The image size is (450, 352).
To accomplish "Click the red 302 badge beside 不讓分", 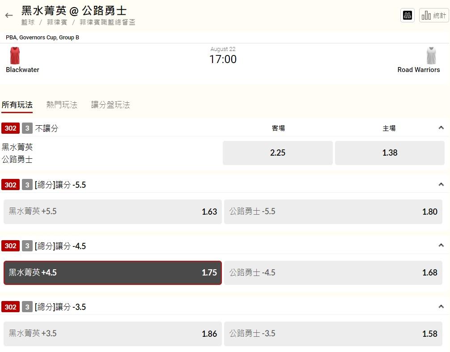I will click(10, 128).
